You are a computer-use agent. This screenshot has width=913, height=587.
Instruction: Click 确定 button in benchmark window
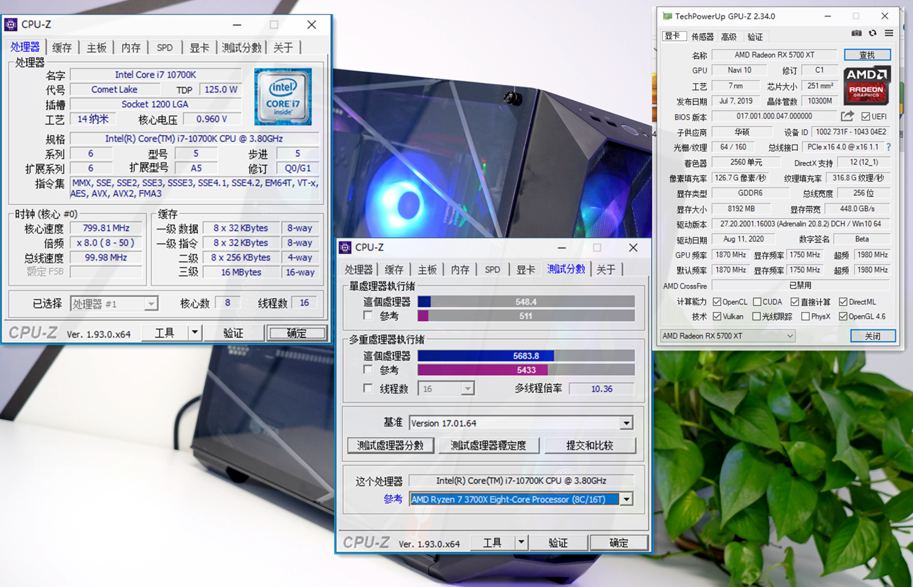pos(618,542)
